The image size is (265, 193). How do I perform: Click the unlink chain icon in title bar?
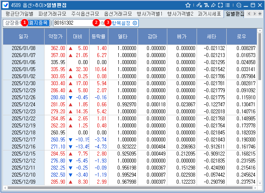[199, 5]
